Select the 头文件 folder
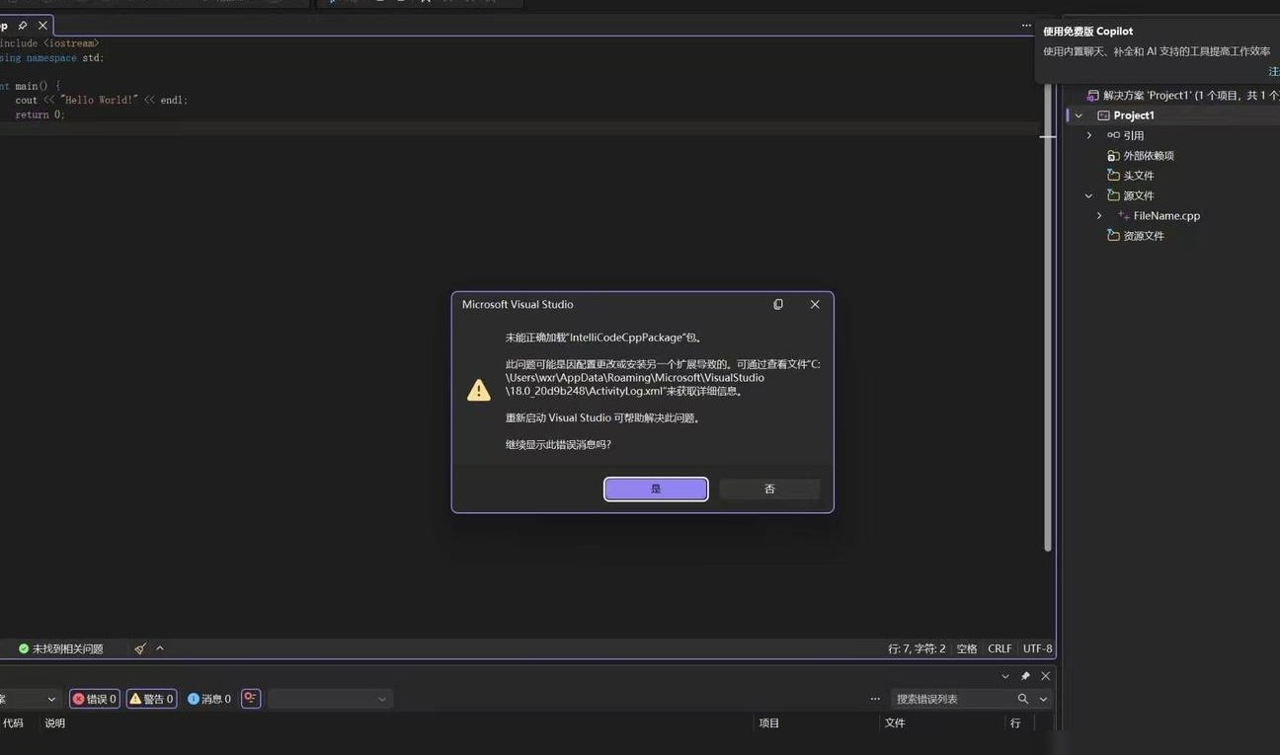This screenshot has height=755, width=1280. 1139,176
